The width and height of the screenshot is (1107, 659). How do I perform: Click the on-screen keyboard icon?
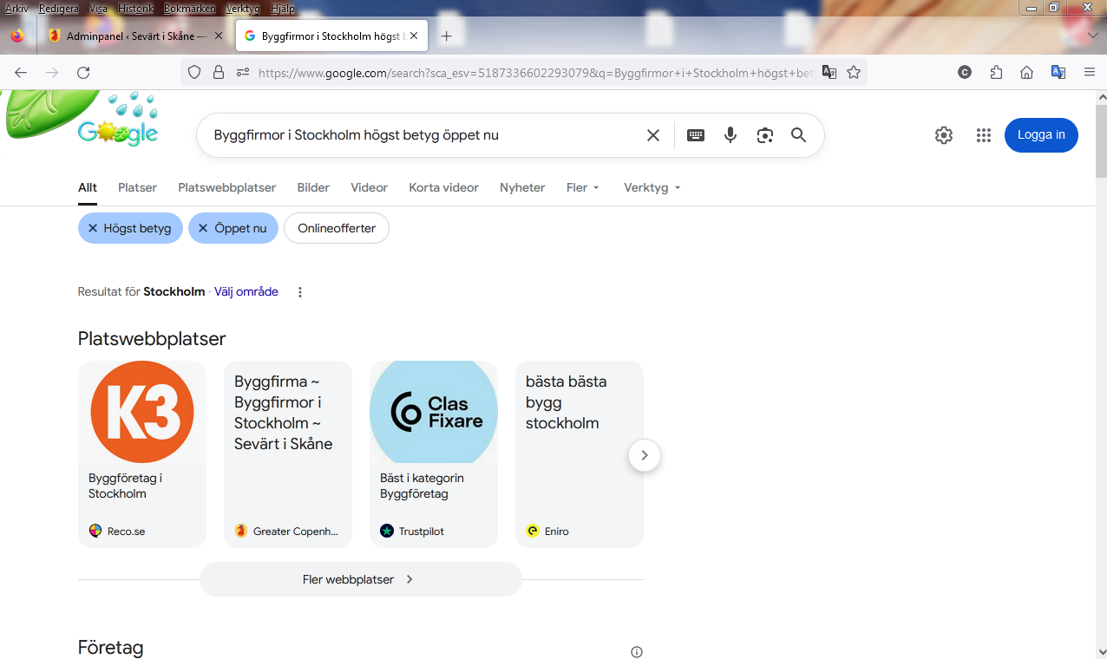click(696, 135)
